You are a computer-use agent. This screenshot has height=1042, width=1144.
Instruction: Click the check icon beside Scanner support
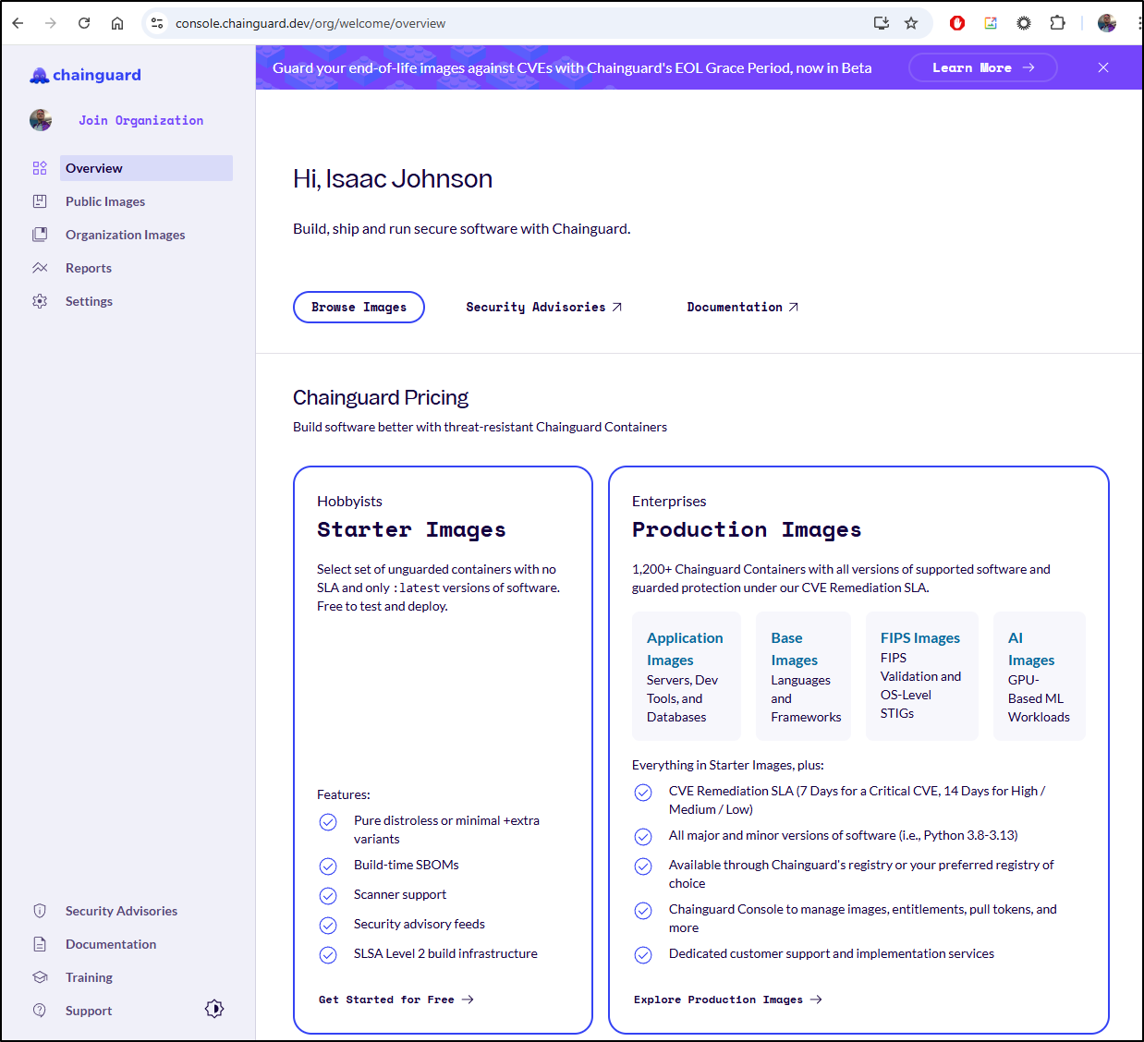point(328,896)
